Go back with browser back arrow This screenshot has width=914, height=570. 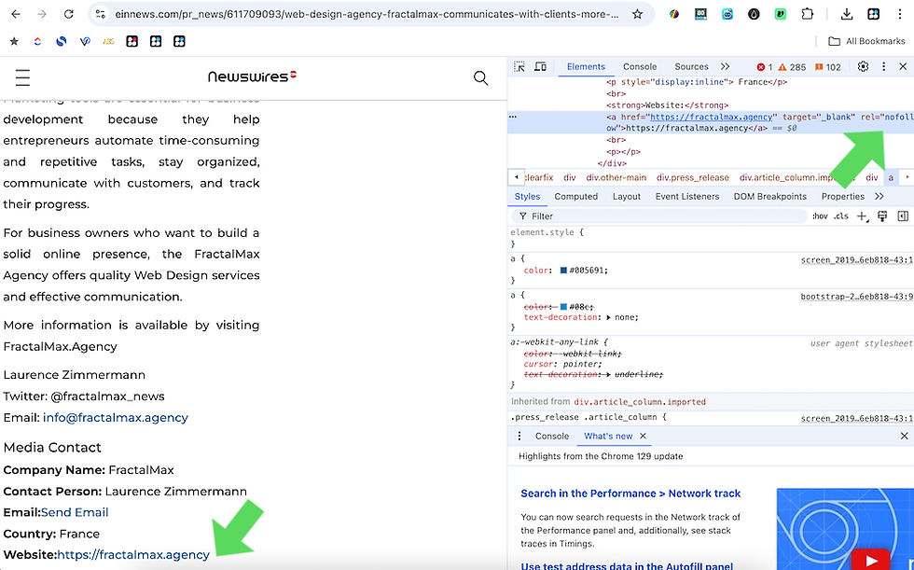[x=16, y=14]
